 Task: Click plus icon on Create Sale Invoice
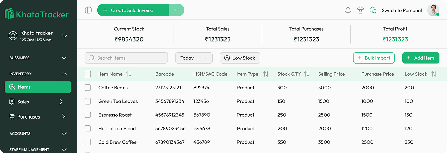105,10
